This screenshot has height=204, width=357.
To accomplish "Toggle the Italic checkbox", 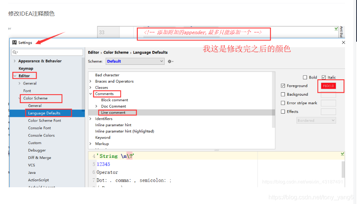I will tap(324, 77).
